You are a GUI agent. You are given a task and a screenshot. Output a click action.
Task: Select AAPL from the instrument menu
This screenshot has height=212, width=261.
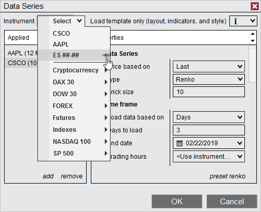tap(61, 44)
